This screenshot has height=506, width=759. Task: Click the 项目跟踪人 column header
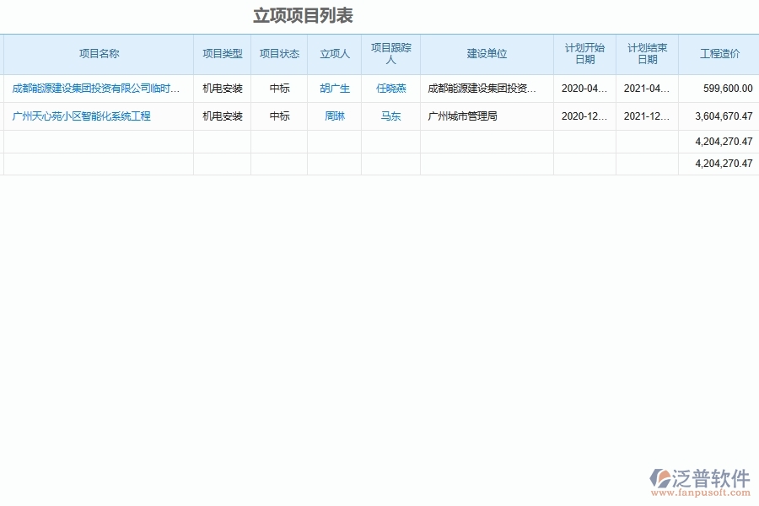pyautogui.click(x=390, y=53)
